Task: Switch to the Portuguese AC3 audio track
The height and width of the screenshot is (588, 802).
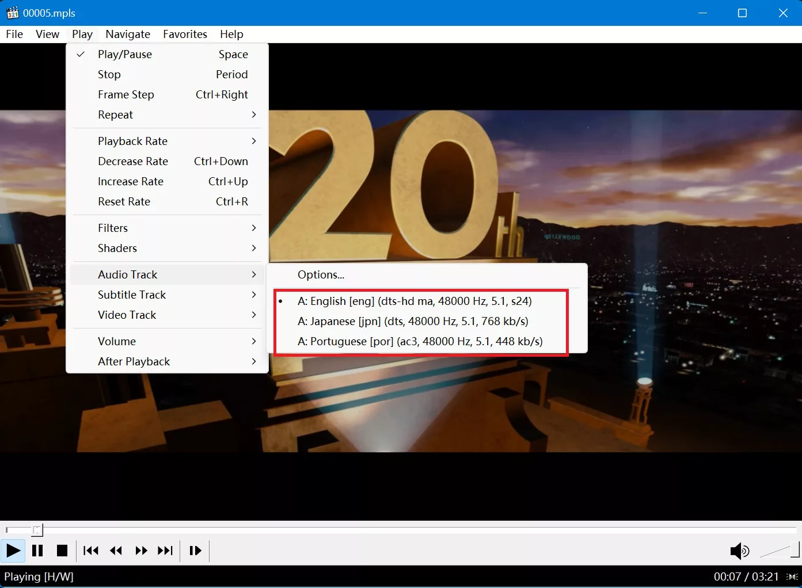Action: [x=420, y=341]
